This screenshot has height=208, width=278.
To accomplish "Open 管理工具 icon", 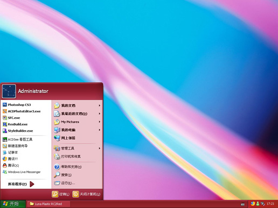I will (57, 148).
